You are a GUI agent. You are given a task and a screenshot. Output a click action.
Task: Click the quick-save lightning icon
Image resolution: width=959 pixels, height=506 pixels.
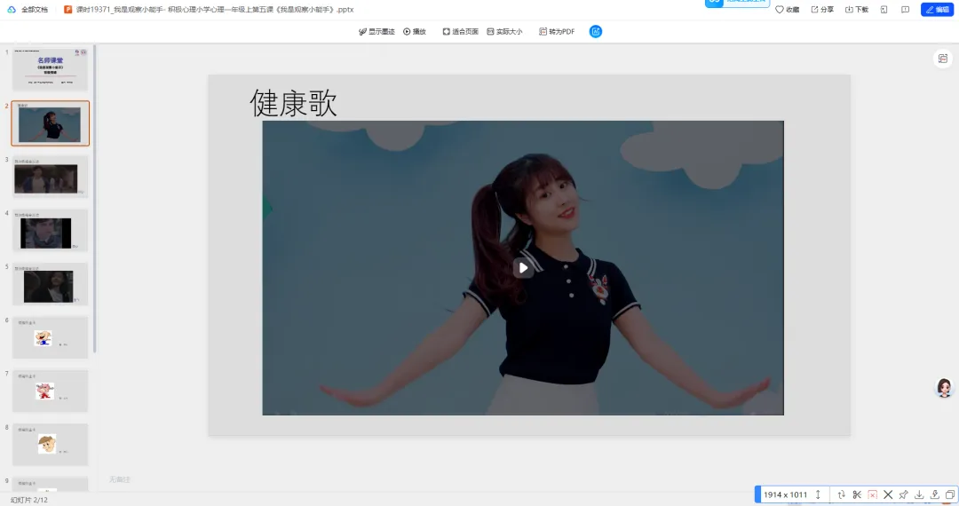[x=934, y=495]
